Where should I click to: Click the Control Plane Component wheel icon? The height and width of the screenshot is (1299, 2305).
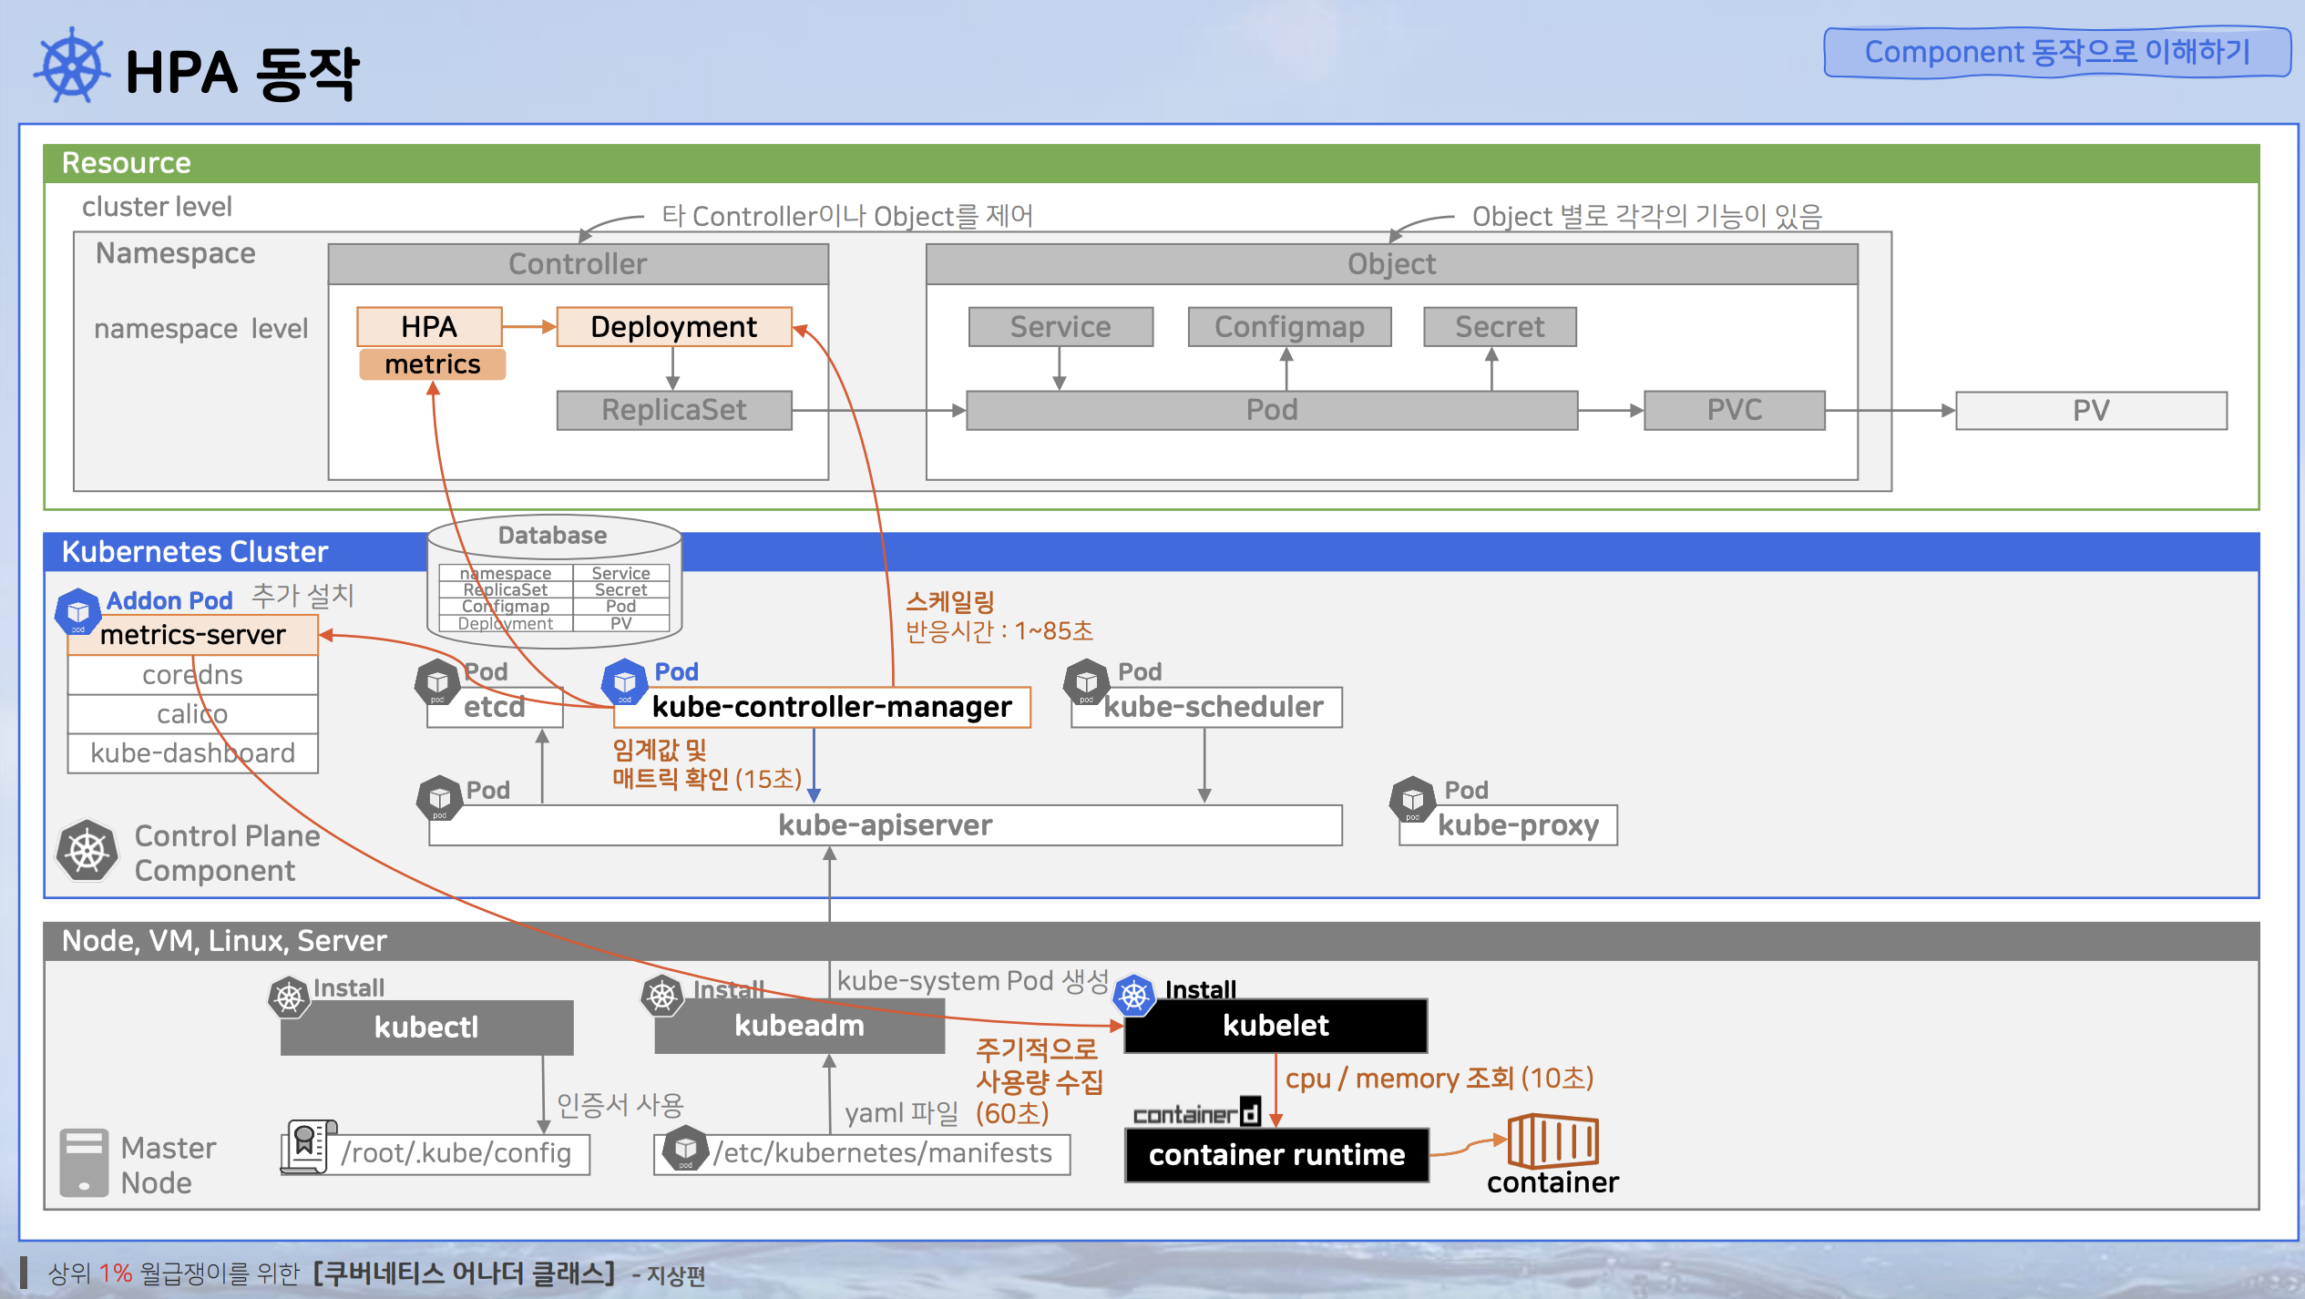(87, 851)
